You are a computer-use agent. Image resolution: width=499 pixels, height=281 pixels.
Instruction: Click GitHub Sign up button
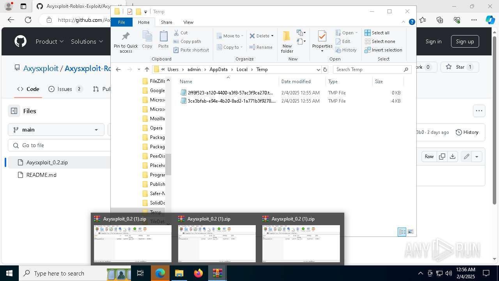click(465, 41)
